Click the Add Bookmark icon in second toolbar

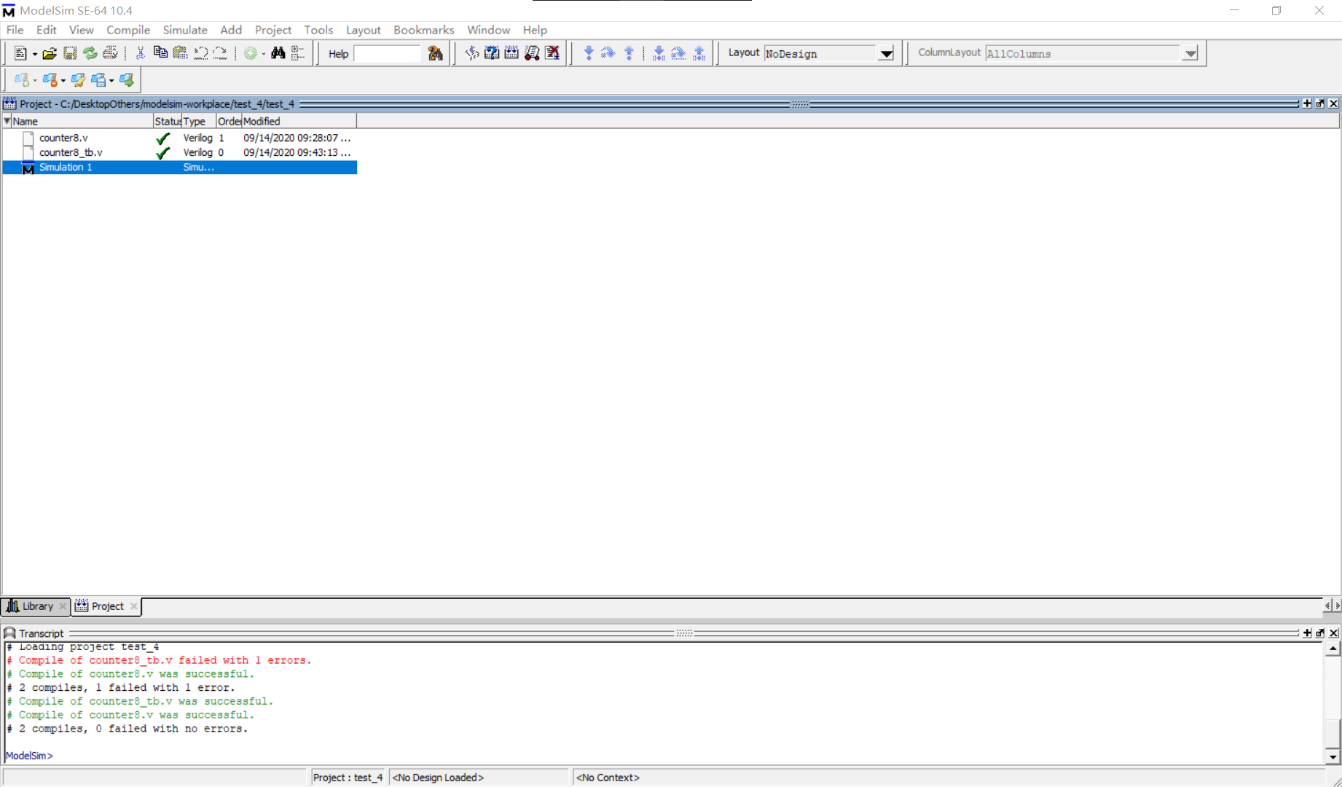[21, 80]
